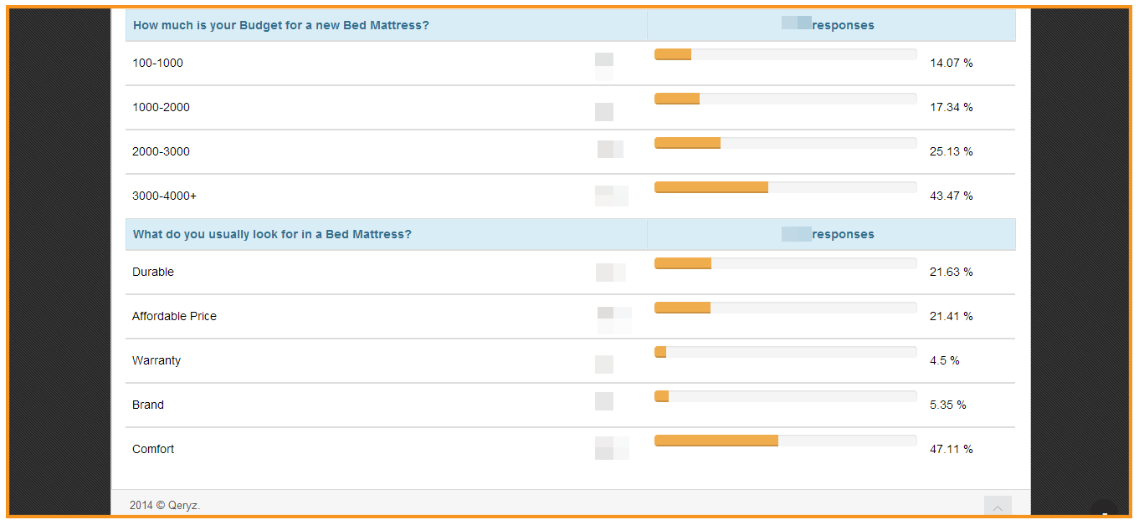Viewport: 1139px width, 525px height.
Task: Click the scroll-to-top arrow button
Action: (x=998, y=506)
